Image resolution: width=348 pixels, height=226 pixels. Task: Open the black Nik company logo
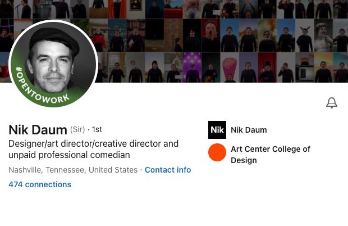[x=217, y=130]
